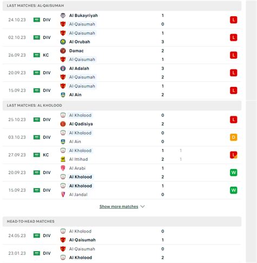257x263 pixels.
Task: Click the Al Ain name in 15.09.23 match
Action: click(x=75, y=95)
